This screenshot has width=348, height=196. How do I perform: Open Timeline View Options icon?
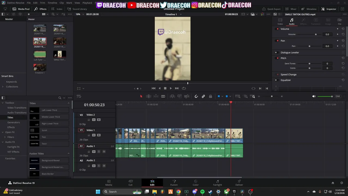point(79,96)
